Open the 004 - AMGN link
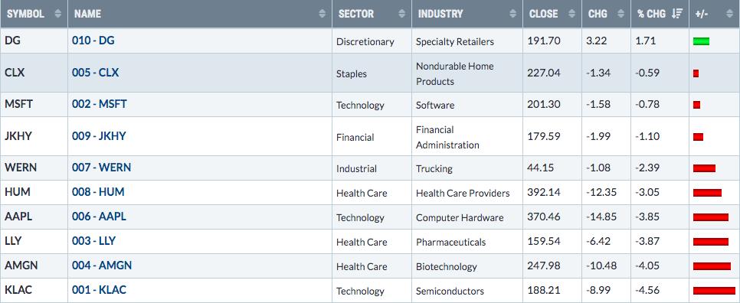The height and width of the screenshot is (303, 740). (102, 266)
